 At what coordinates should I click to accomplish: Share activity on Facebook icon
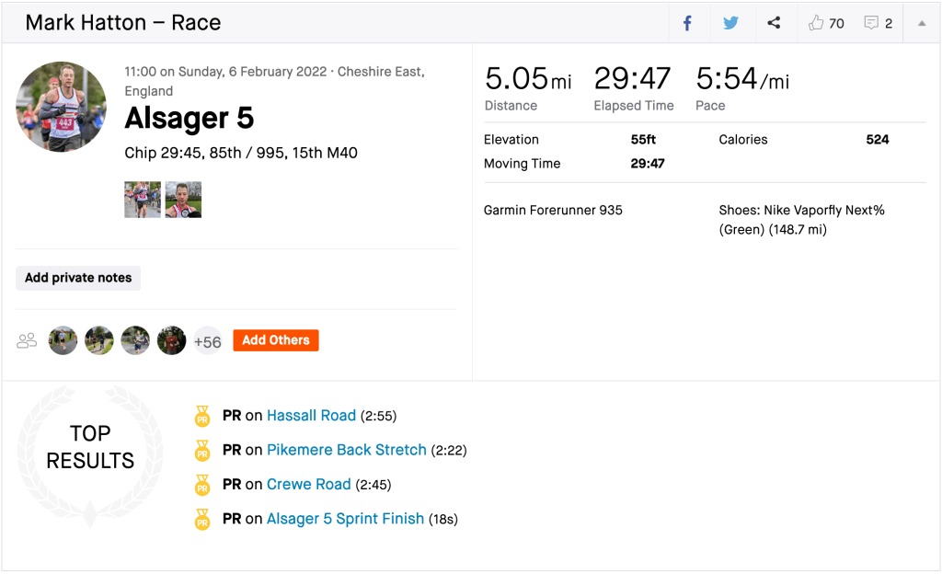687,23
